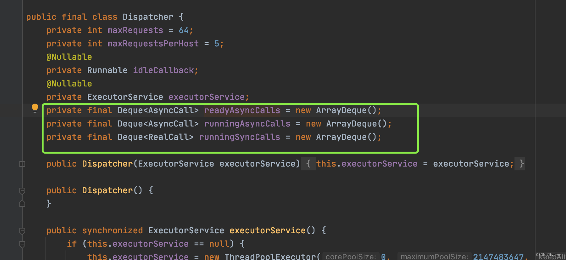Click the folded opening brace placeholder in the constructor
Image resolution: width=566 pixels, height=260 pixels.
[x=308, y=164]
